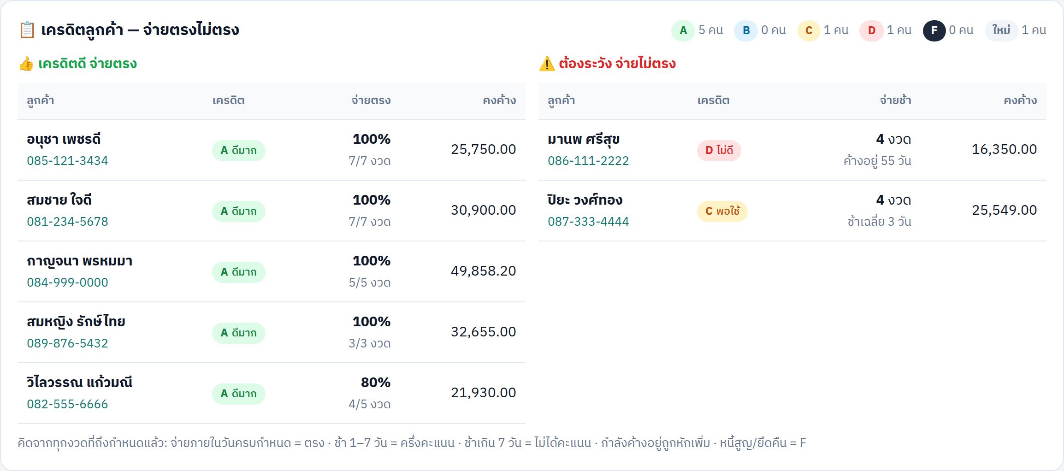This screenshot has width=1064, height=471.
Task: Open customer ปิยะ วงศ์ทอง
Action: tap(585, 200)
